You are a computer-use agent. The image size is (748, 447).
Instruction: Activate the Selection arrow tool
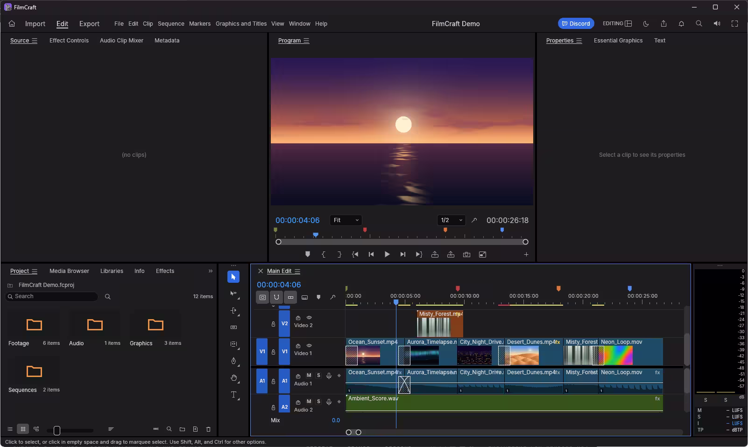click(x=234, y=277)
